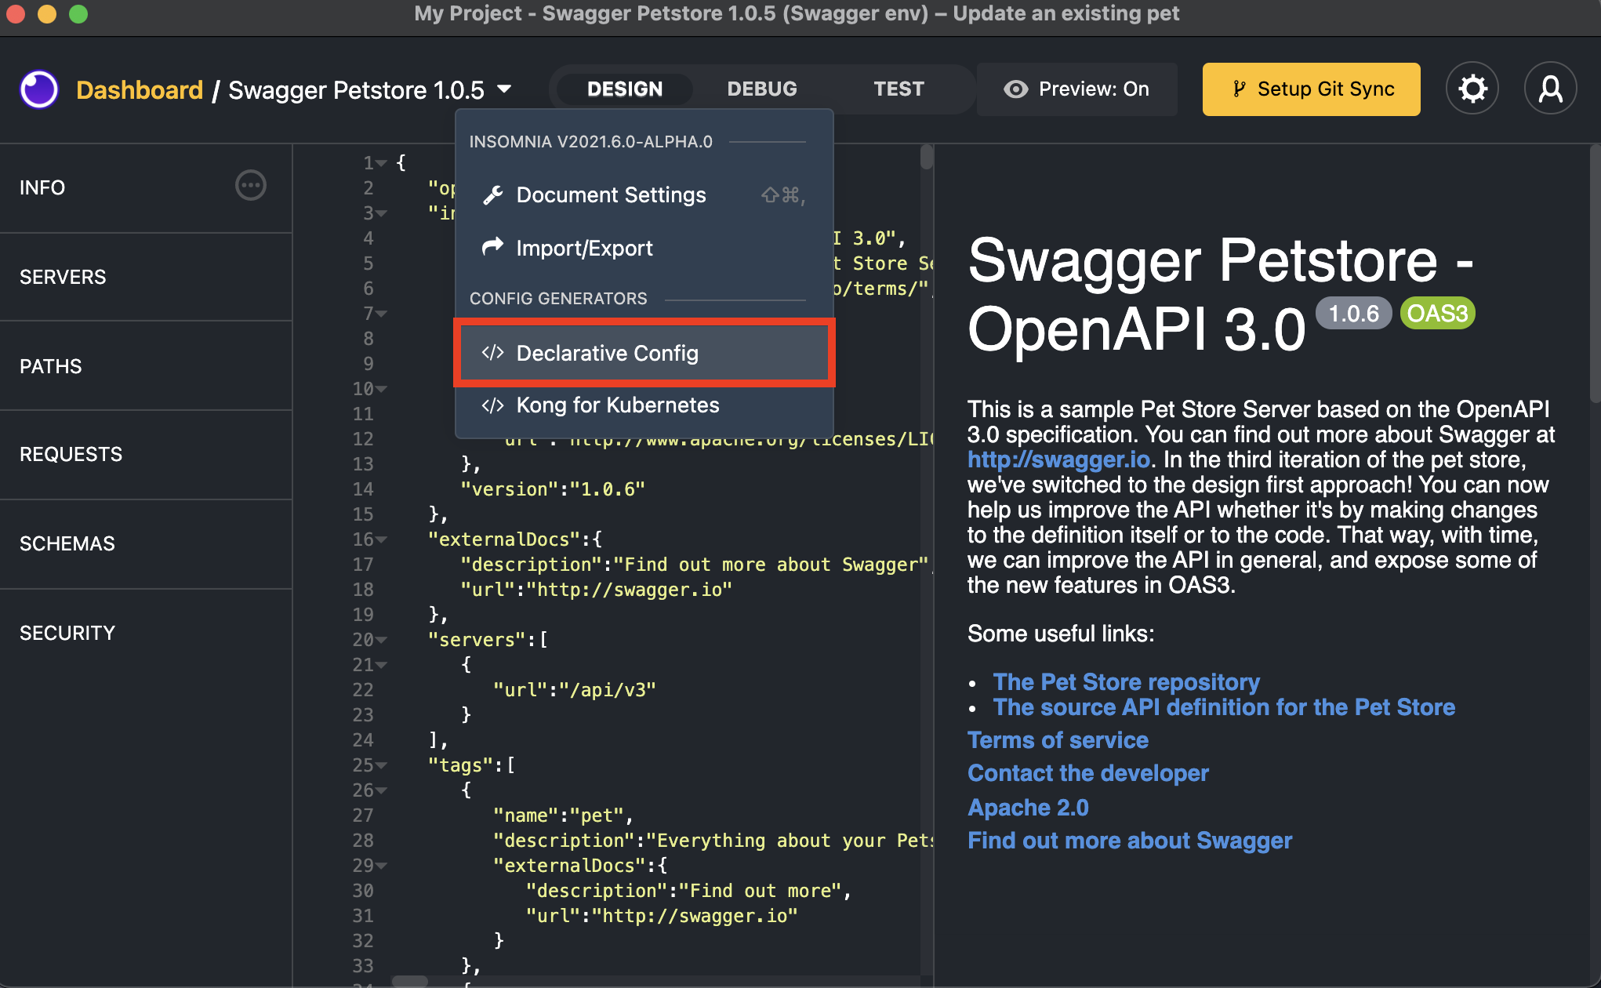
Task: Click the Import/Export option
Action: point(584,248)
